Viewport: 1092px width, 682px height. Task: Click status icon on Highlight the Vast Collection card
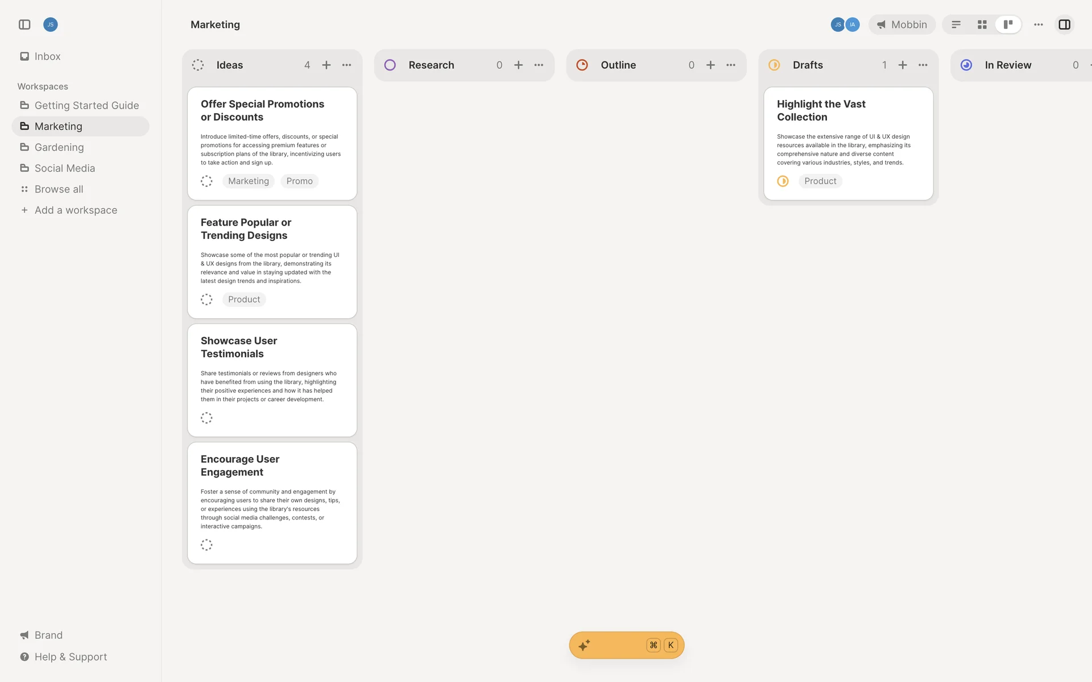click(783, 181)
